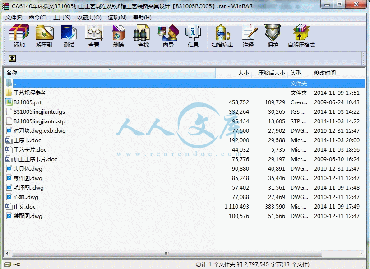Select 加工工序卡片.doc file
Screen dimensions: 370x269
click(35, 159)
